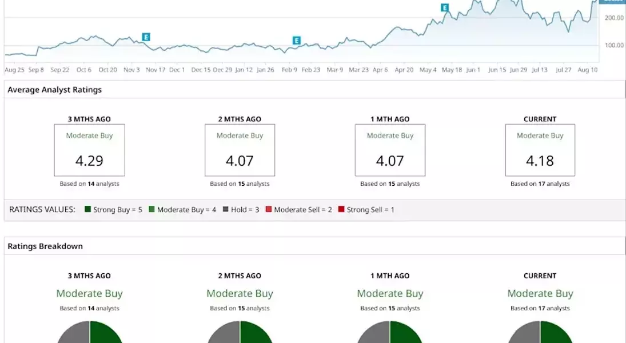626x343 pixels.
Task: Click CURRENT header in Average Analyst Ratings
Action: tap(540, 119)
